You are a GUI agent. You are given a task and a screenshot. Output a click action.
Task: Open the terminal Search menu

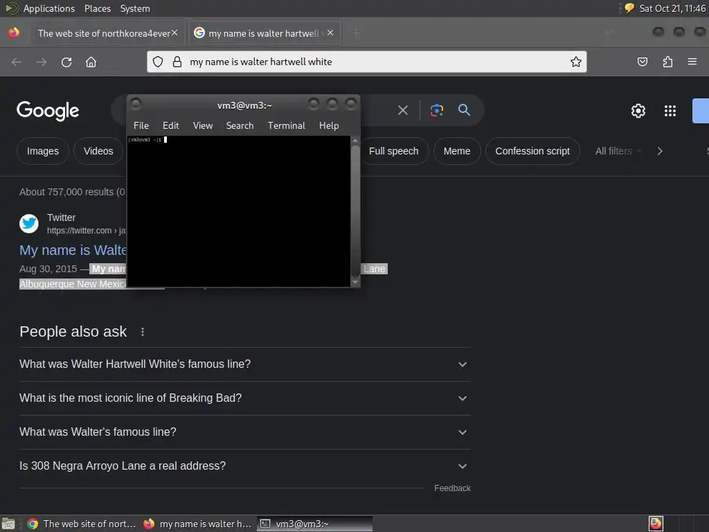[240, 125]
